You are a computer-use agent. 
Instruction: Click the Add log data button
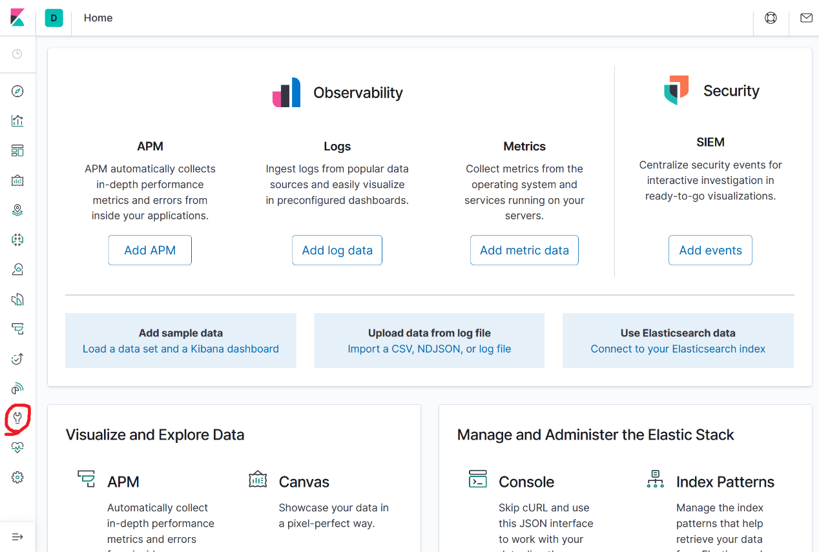[337, 250]
